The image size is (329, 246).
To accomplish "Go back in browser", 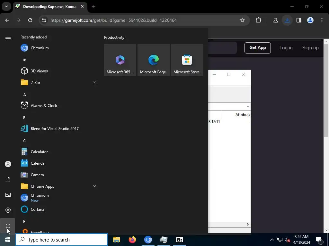I will tap(7, 20).
